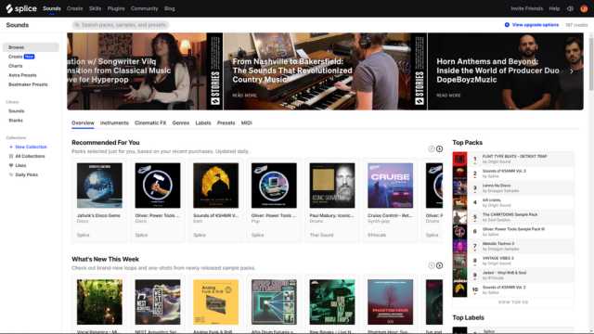This screenshot has height=334, width=594.
Task: Open the notifications icon in top bar
Action: [x=570, y=8]
